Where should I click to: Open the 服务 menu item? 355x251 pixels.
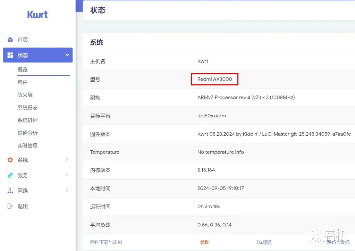pos(23,175)
